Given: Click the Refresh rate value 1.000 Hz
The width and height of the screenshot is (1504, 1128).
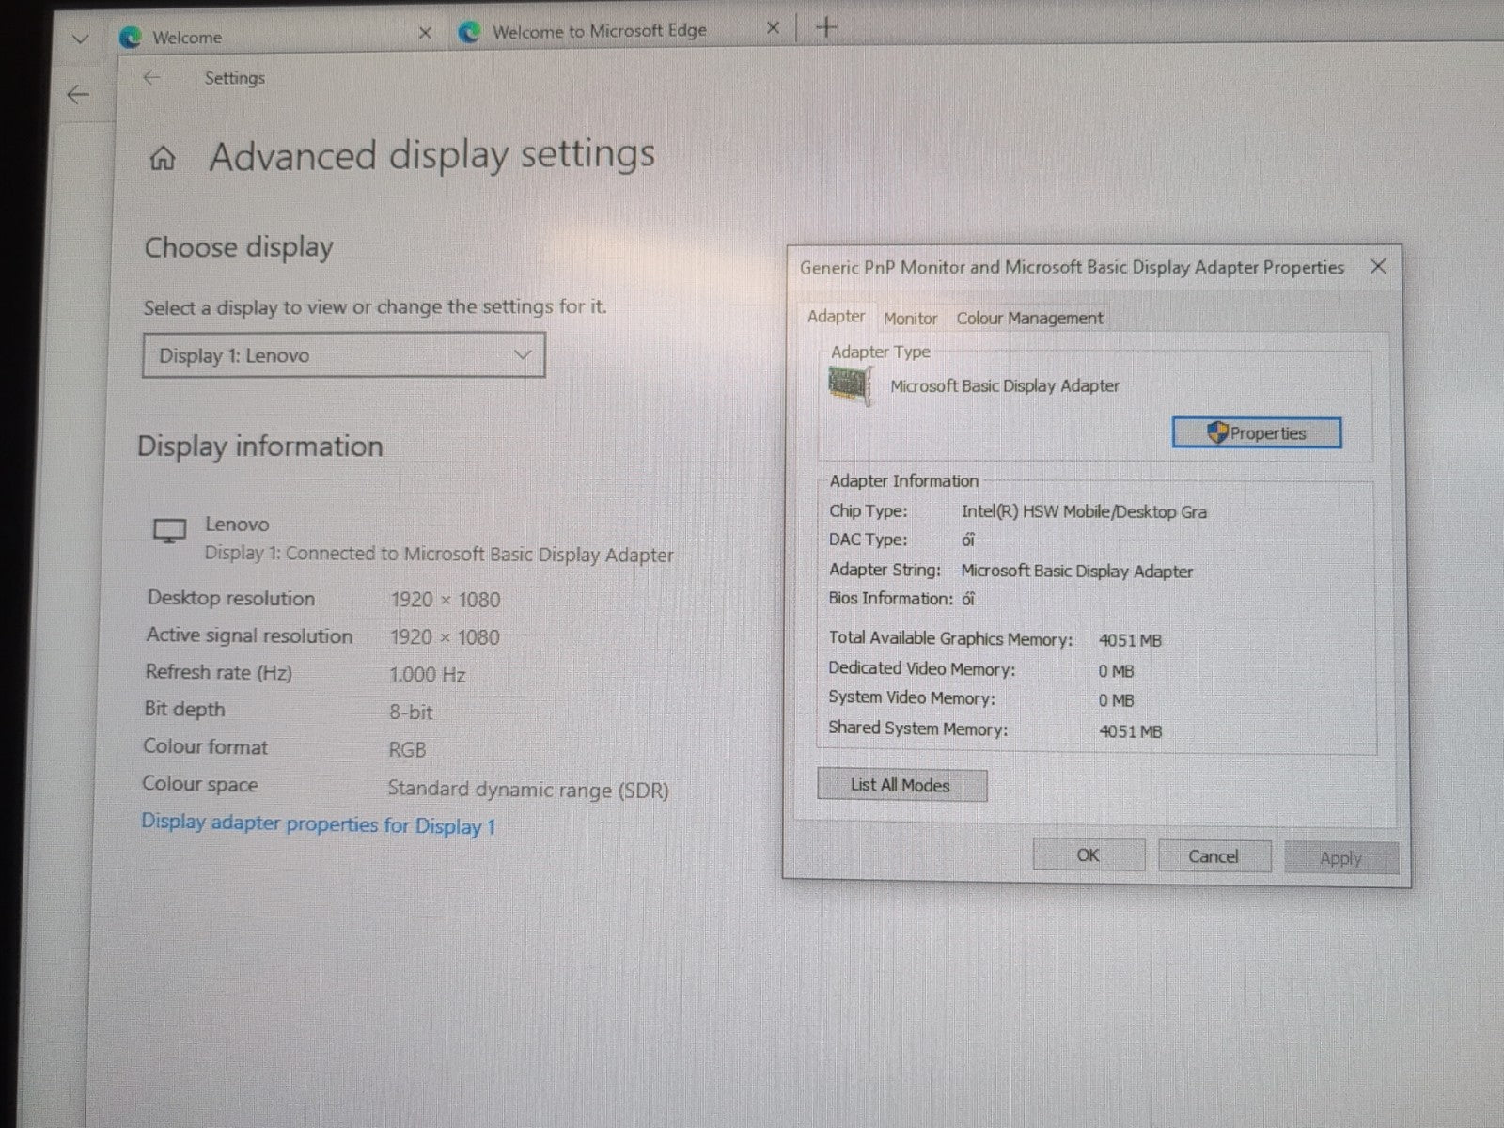Looking at the screenshot, I should 428,675.
